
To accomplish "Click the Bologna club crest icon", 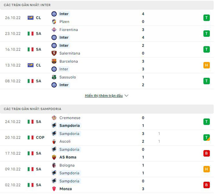I will pos(54,165).
